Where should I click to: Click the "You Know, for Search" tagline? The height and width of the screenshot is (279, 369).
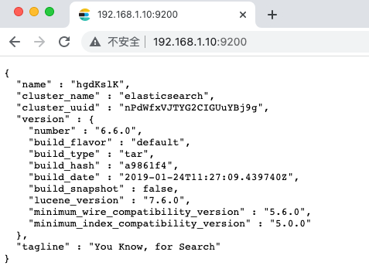(x=155, y=247)
